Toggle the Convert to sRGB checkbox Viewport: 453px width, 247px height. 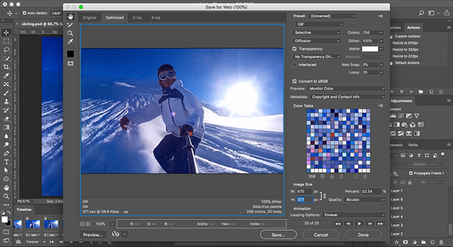pos(294,81)
